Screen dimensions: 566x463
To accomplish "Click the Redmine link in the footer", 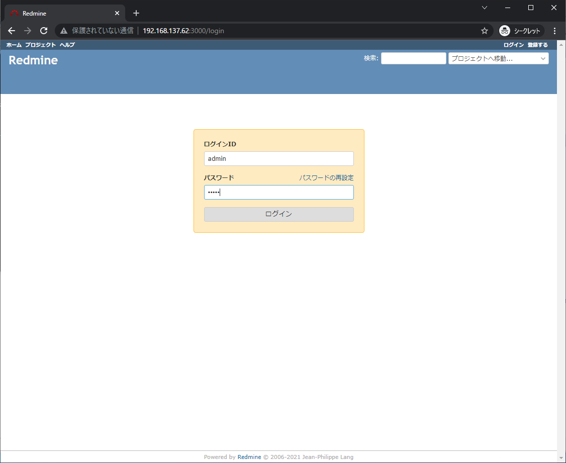I will (249, 456).
